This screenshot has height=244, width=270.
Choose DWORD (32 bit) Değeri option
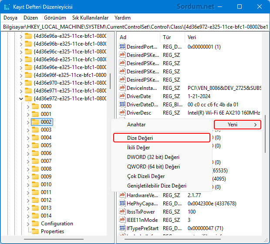(x=162, y=157)
